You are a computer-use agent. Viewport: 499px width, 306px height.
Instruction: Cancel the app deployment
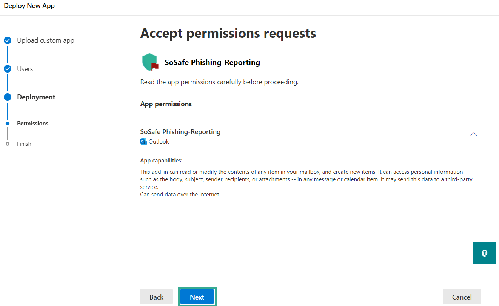click(462, 297)
